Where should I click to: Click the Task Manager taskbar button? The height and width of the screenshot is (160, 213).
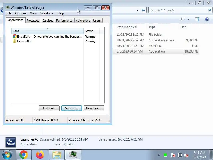pyautogui.click(x=73, y=155)
